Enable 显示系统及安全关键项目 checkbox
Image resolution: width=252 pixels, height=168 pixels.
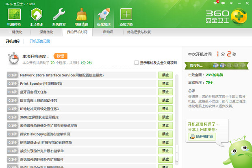click(x=137, y=63)
